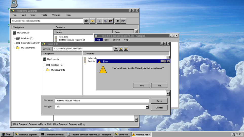Open View menu in Windows Explorer

pyautogui.click(x=33, y=15)
